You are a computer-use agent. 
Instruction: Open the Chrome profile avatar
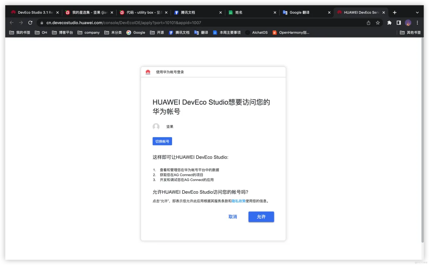coord(408,23)
